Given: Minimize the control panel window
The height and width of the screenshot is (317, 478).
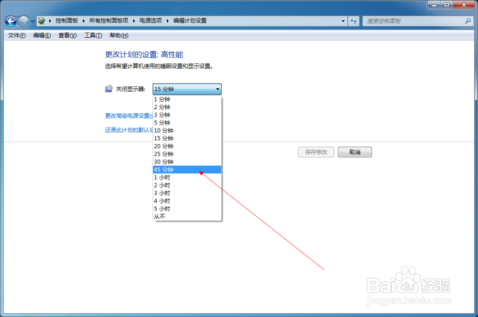Looking at the screenshot, I should [x=435, y=5].
